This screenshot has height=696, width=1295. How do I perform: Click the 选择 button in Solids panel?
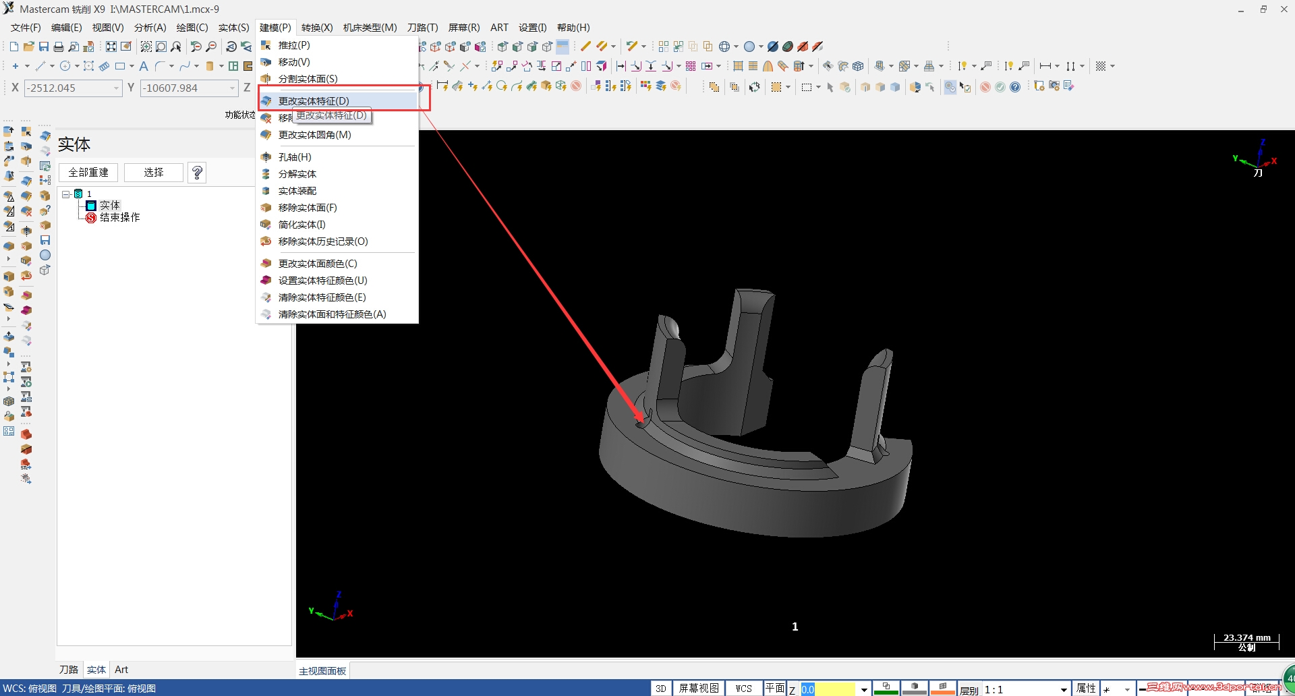click(154, 173)
